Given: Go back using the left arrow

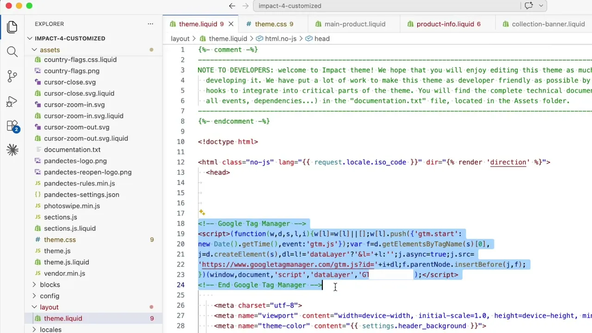Looking at the screenshot, I should 232,6.
